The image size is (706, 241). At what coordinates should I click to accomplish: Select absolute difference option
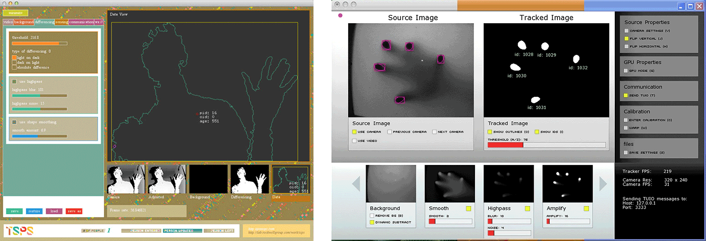(14, 67)
